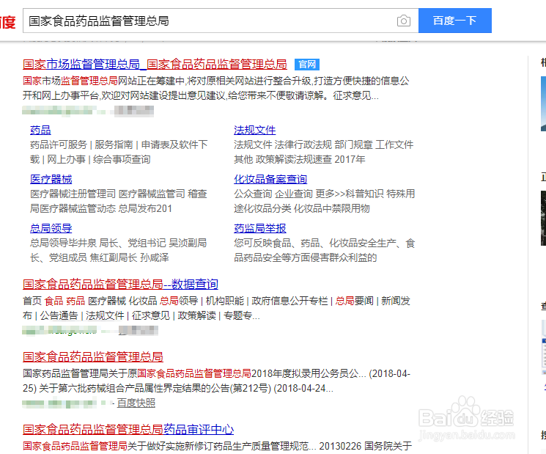Click text 药品许可服务 | 服务指南
The height and width of the screenshot is (454, 546).
[81, 144]
